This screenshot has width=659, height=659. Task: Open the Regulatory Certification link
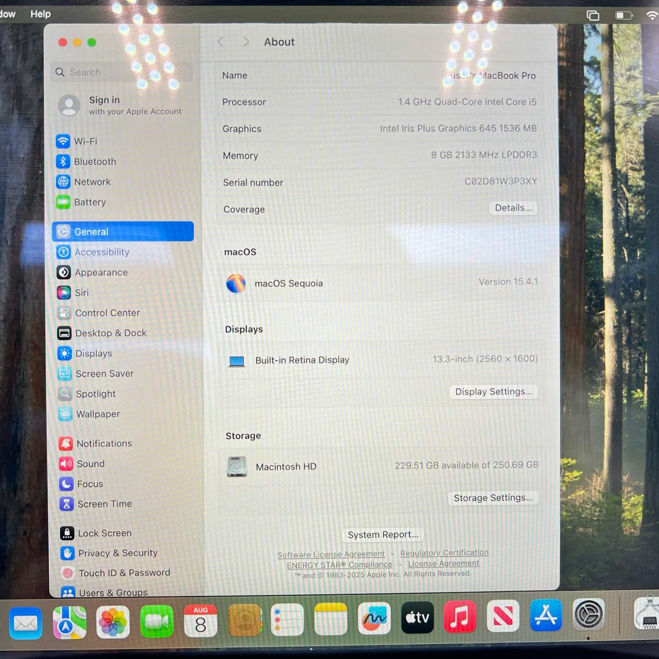444,552
